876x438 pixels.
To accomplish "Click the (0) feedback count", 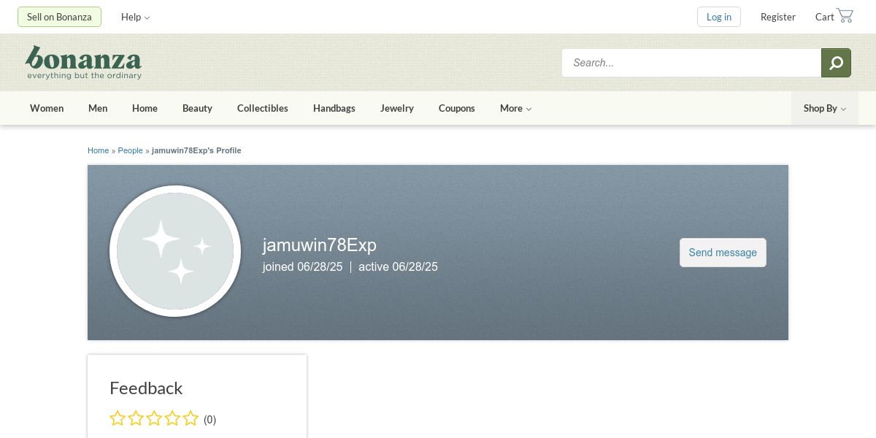I will click(x=210, y=420).
